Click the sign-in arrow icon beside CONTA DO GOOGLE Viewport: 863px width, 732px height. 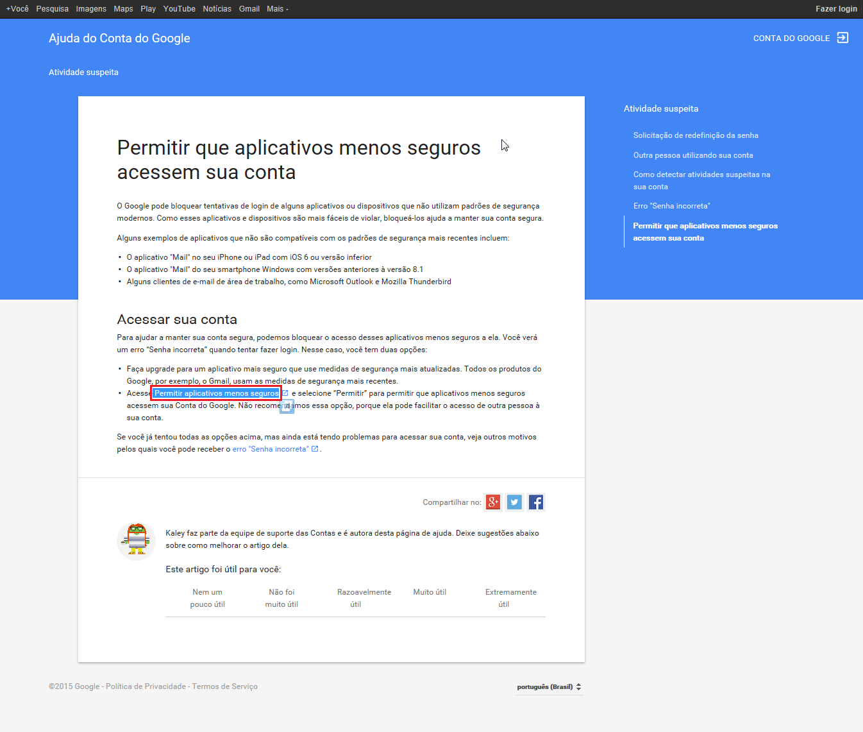click(x=842, y=38)
